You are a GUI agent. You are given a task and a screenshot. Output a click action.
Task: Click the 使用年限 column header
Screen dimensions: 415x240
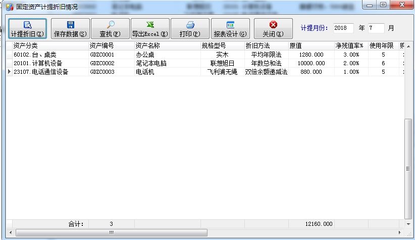tap(384, 46)
